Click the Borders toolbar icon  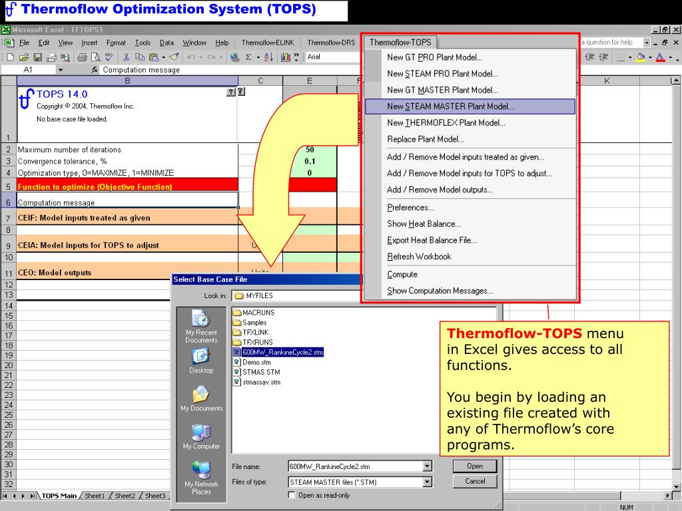621,57
